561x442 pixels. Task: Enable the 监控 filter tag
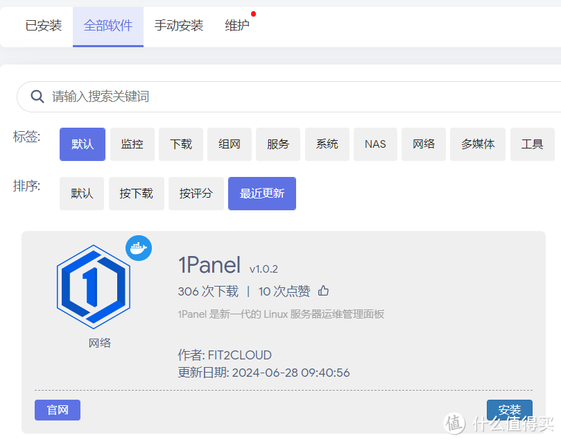[x=132, y=144]
